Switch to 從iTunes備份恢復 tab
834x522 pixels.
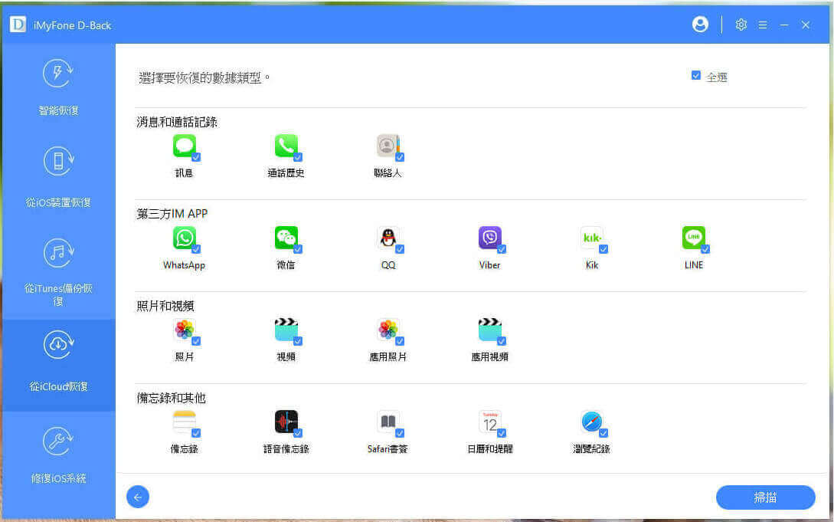[58, 272]
